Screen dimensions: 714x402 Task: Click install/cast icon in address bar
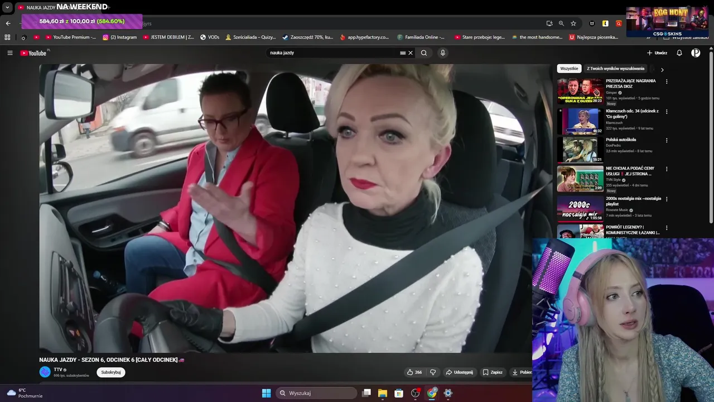[549, 23]
